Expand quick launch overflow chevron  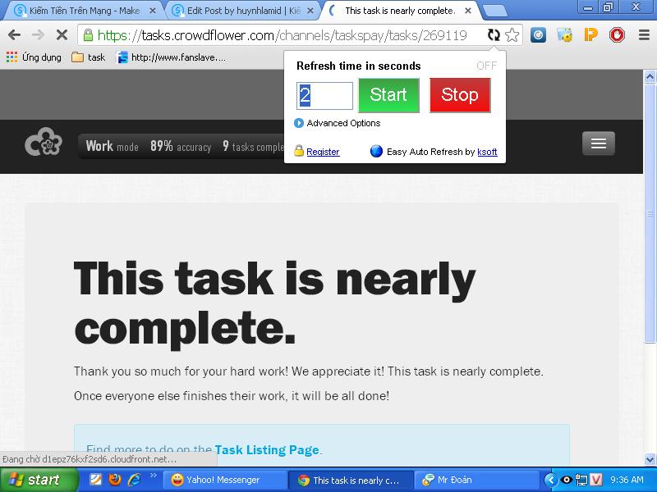click(x=154, y=476)
